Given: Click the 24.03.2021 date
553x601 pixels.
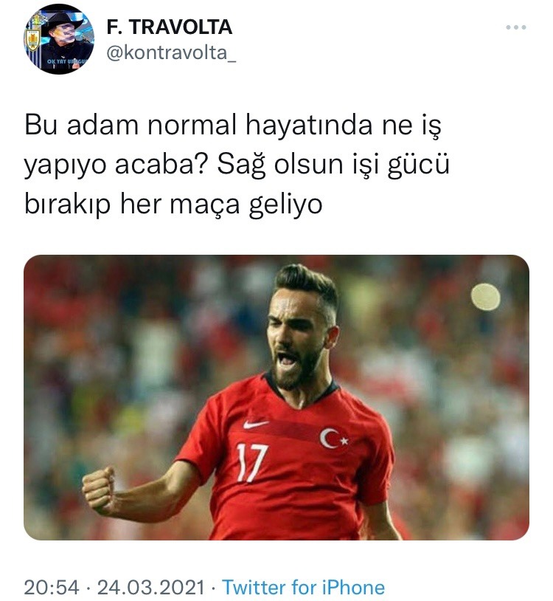Looking at the screenshot, I should (150, 587).
